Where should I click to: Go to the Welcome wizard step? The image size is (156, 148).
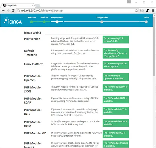32,17
